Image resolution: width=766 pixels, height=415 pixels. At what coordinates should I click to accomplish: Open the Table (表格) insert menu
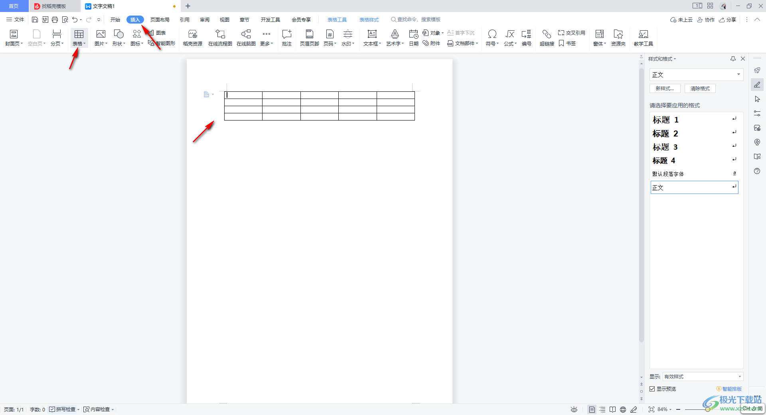(79, 38)
